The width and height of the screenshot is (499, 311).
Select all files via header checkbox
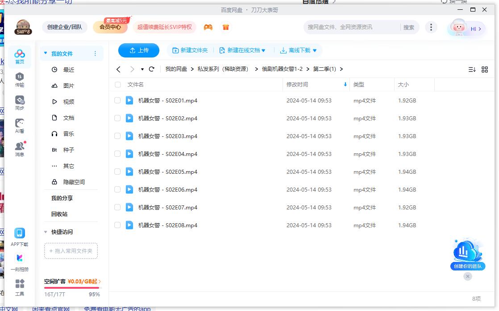click(x=117, y=85)
